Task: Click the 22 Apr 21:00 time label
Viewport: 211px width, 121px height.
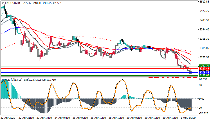Action: click(x=26, y=118)
